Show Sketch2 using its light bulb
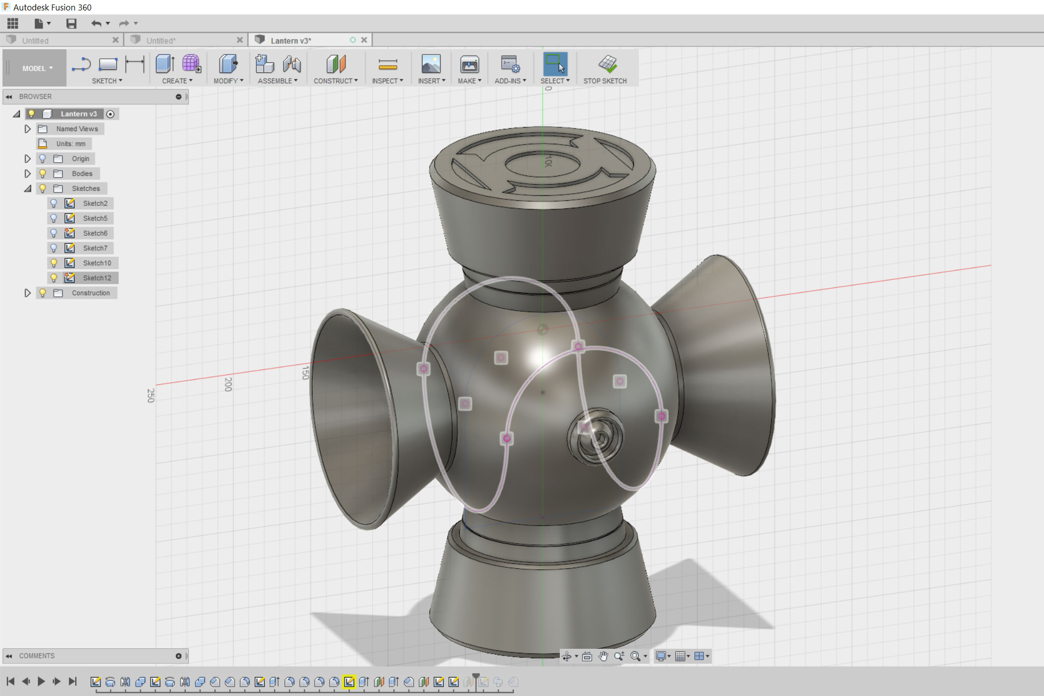1044x696 pixels. [x=54, y=203]
